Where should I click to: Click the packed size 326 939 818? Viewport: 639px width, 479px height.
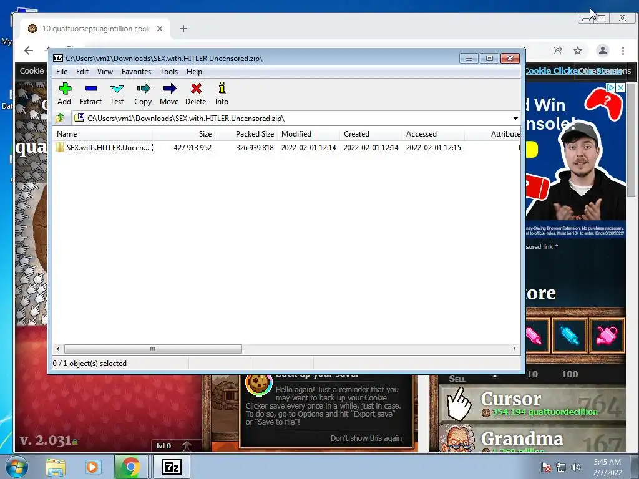(255, 147)
